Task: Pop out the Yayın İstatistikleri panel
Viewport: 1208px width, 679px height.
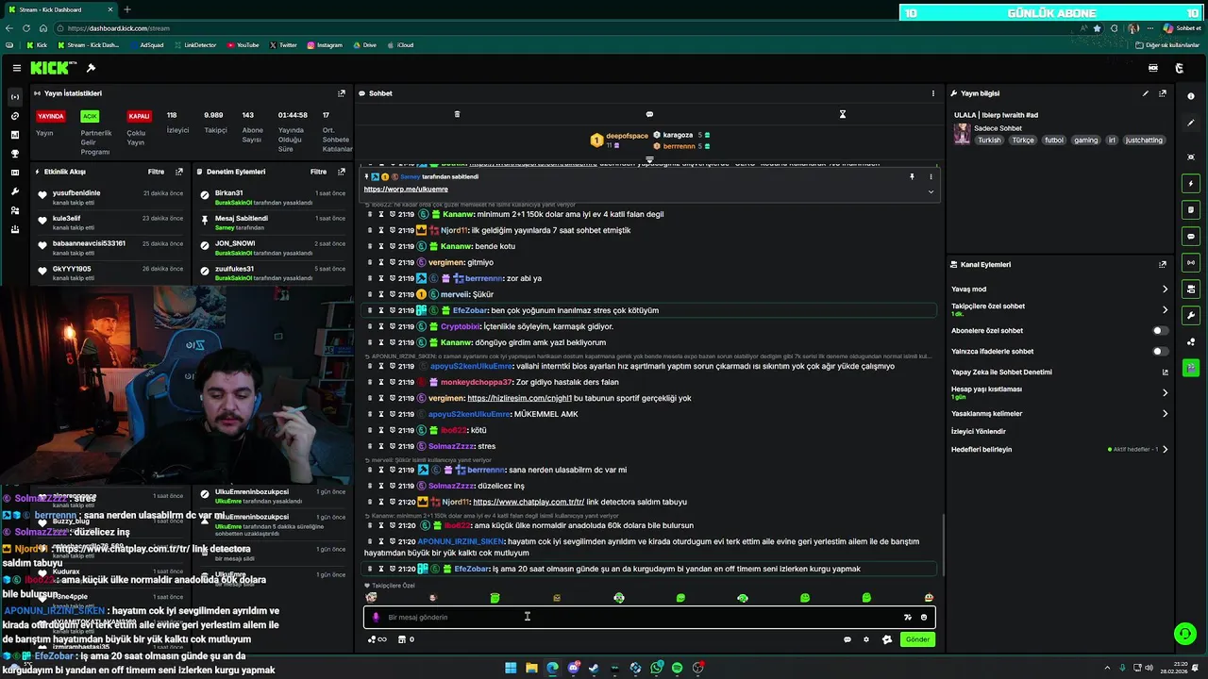Action: 342,93
